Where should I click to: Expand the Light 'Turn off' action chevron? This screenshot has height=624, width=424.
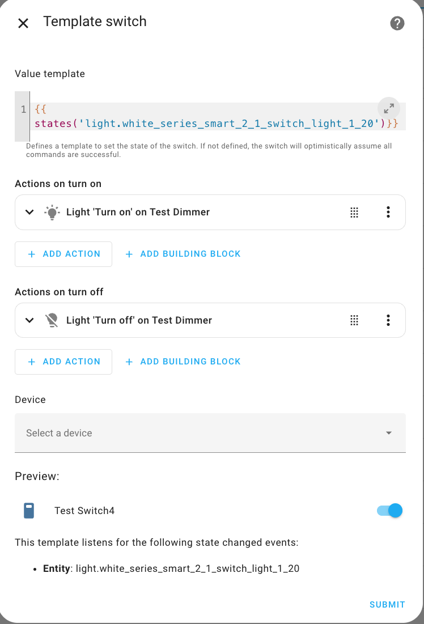coord(29,320)
